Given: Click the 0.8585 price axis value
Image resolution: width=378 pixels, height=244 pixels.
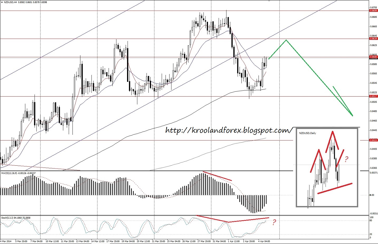Looking at the screenshot, I should coord(374,64).
